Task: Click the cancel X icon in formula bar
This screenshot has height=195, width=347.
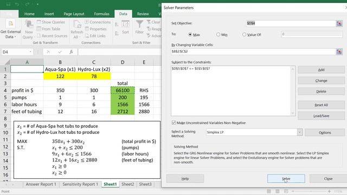Action: tap(48, 52)
